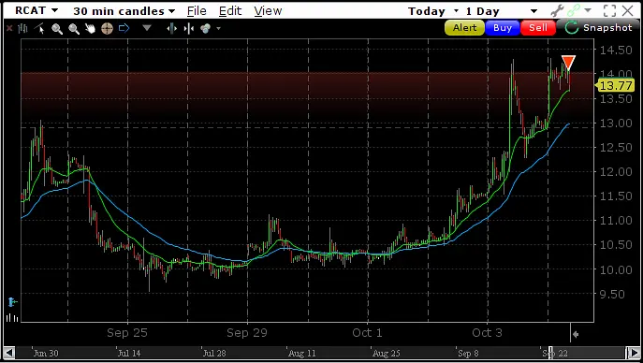
Task: Maximize chart with the fullscreen brackets icon
Action: [610, 10]
